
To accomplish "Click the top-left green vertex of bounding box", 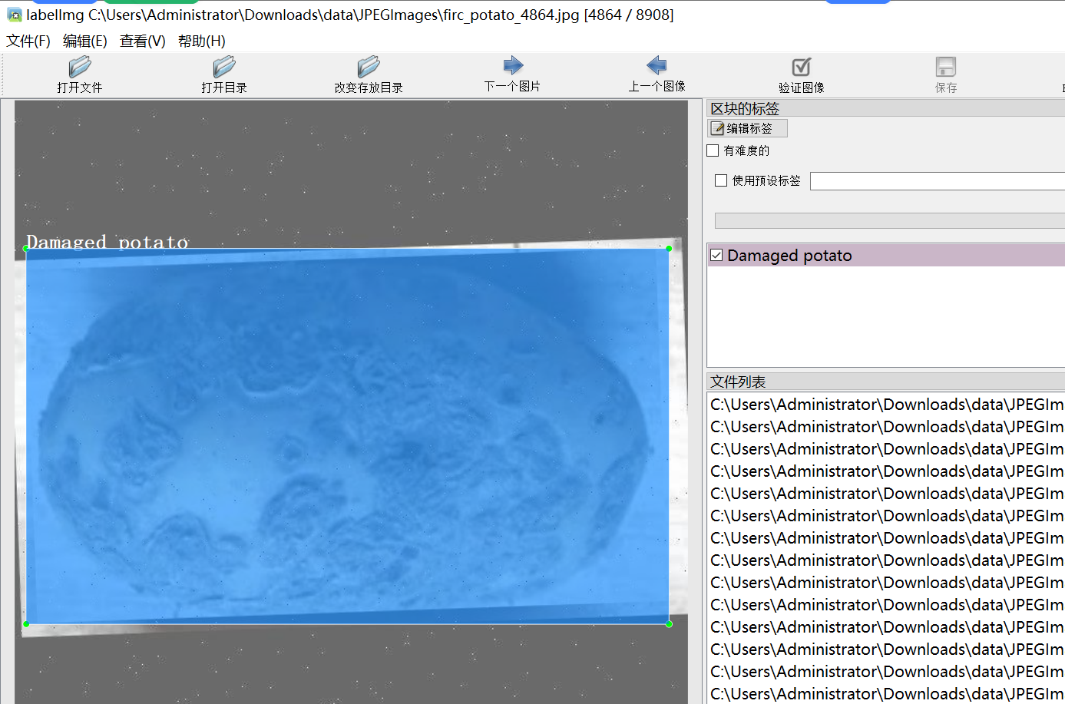I will 26,248.
